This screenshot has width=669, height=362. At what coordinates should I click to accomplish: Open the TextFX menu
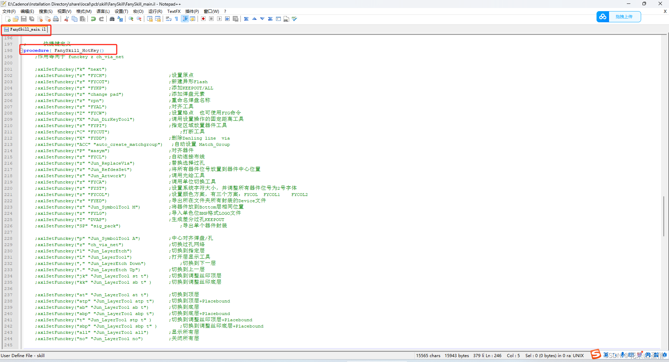coord(174,11)
